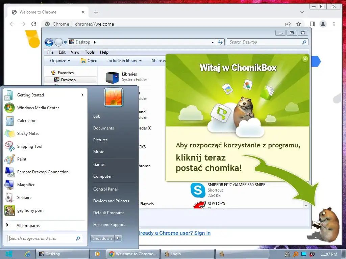
Task: Open Explorer address bar history dropdown
Action: click(x=213, y=42)
